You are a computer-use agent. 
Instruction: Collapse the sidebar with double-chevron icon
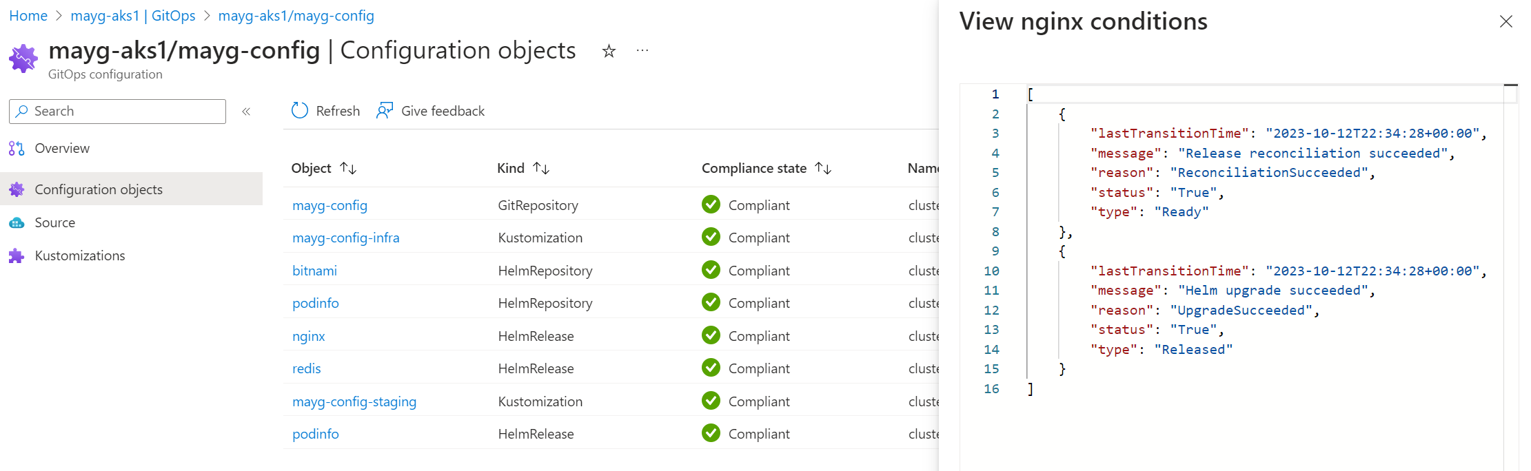click(x=246, y=112)
